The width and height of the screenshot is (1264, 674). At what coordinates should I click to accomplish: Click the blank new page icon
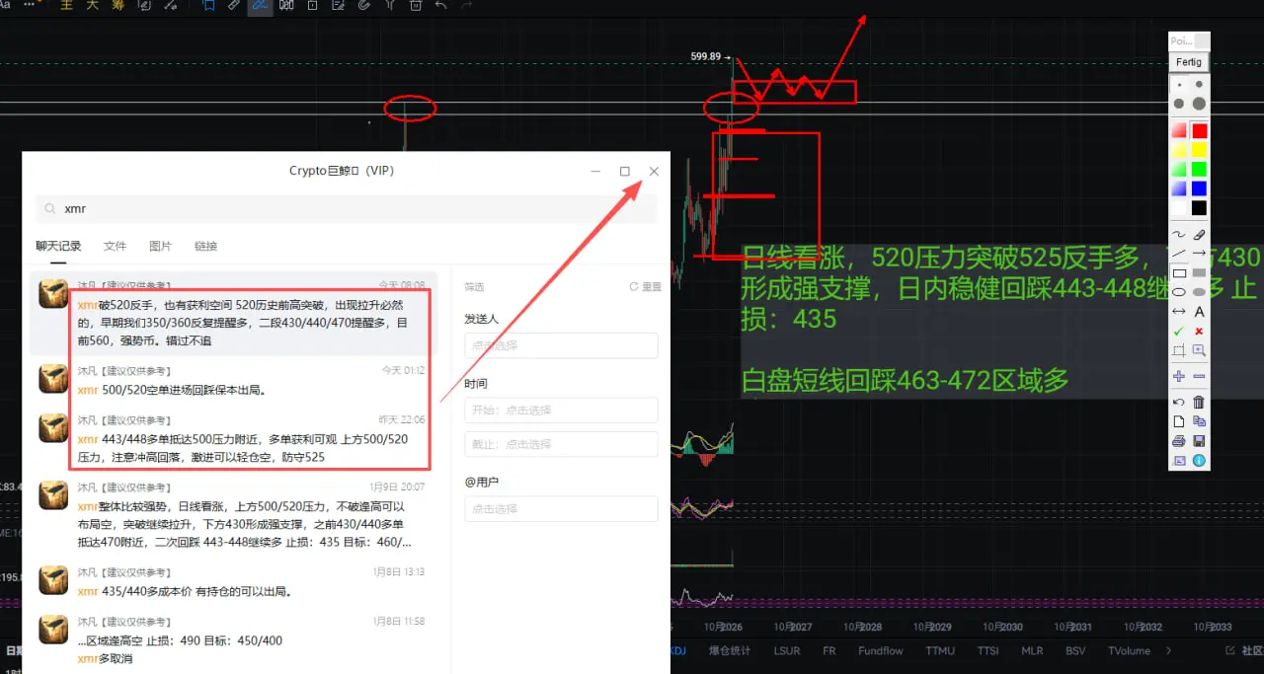[1179, 421]
